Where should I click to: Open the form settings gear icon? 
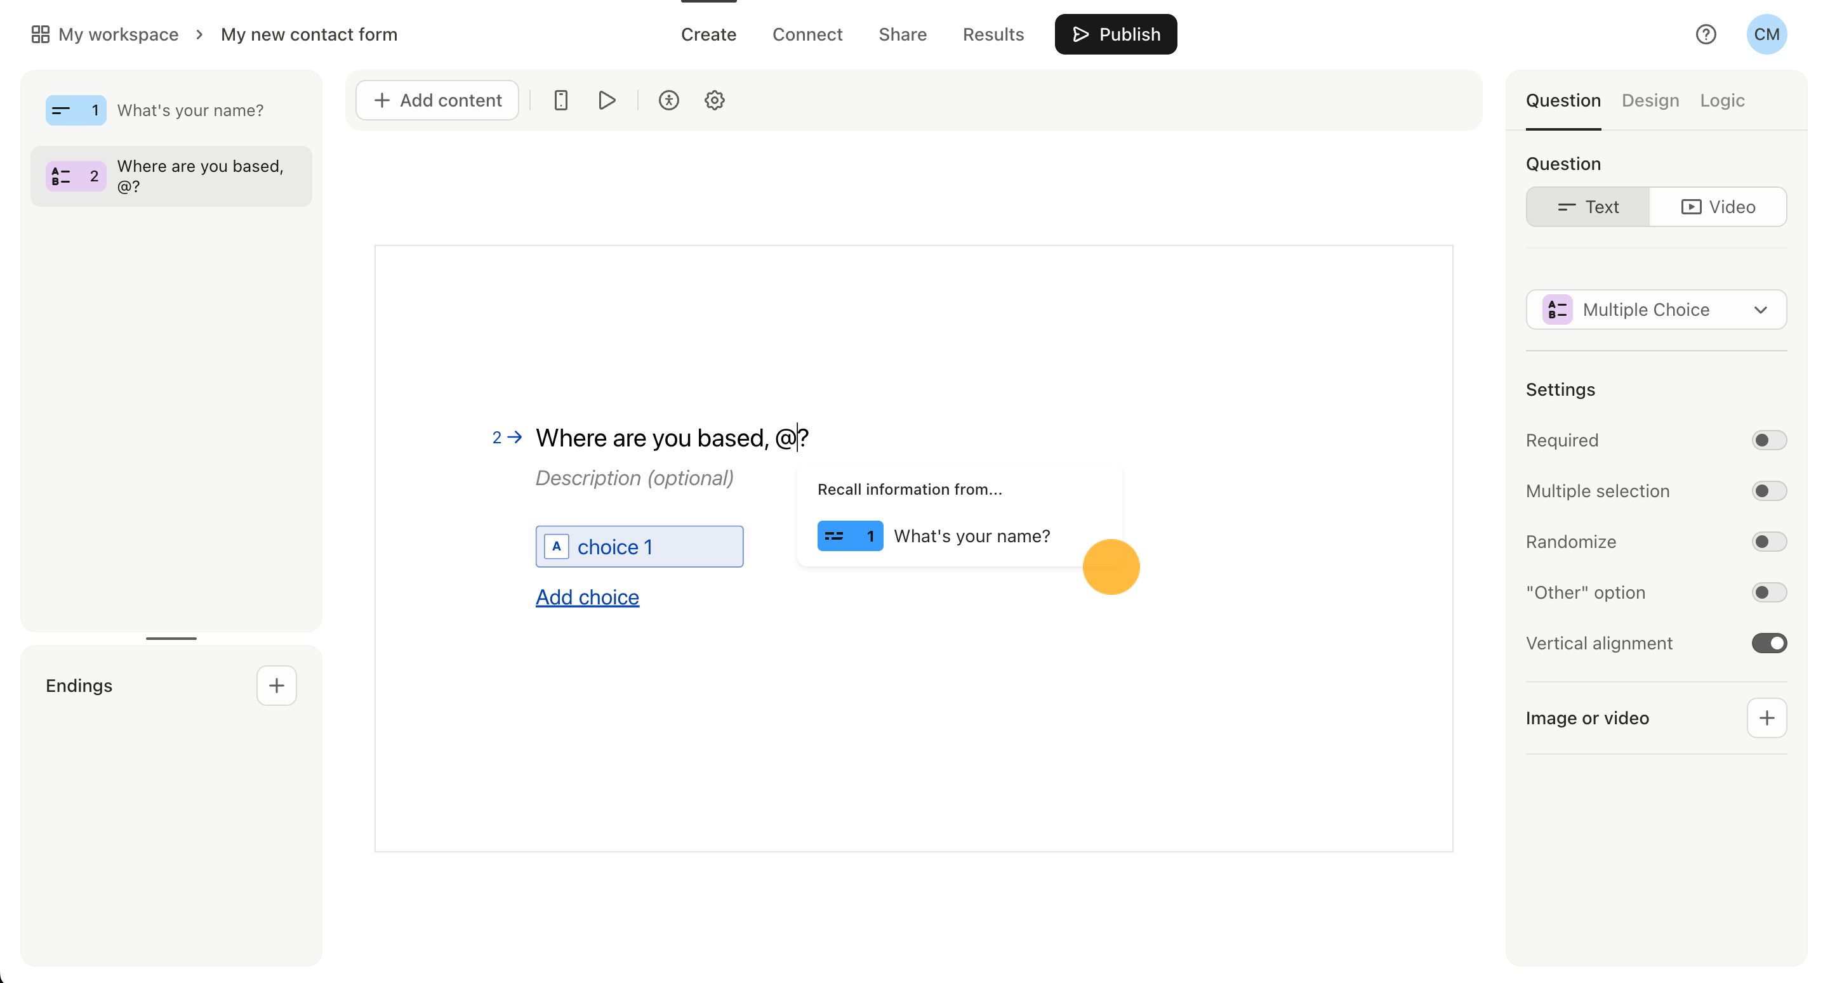pos(714,100)
